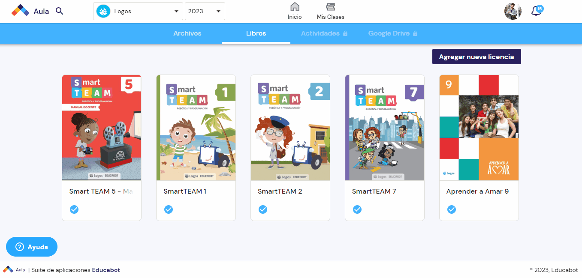Click the title 'SmartTEAM 7'
The width and height of the screenshot is (582, 278).
[x=374, y=191]
